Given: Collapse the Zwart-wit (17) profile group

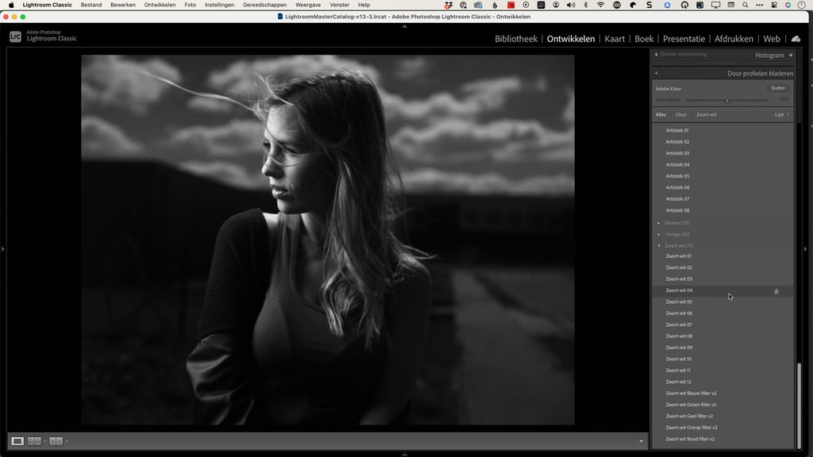Looking at the screenshot, I should (659, 246).
